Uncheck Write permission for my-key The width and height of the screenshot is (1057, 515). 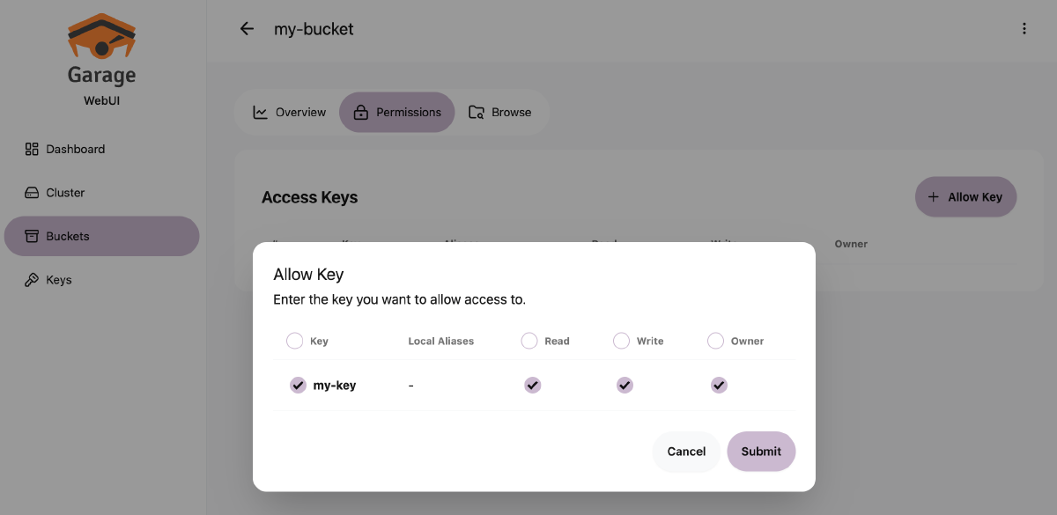(625, 385)
